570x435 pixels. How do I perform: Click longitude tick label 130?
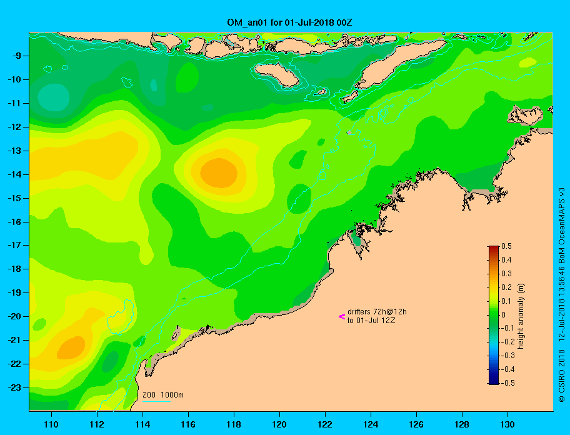click(507, 424)
